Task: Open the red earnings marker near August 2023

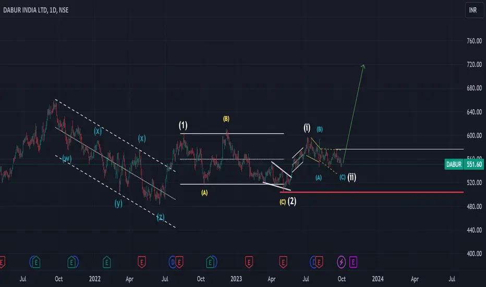Action: point(319,262)
